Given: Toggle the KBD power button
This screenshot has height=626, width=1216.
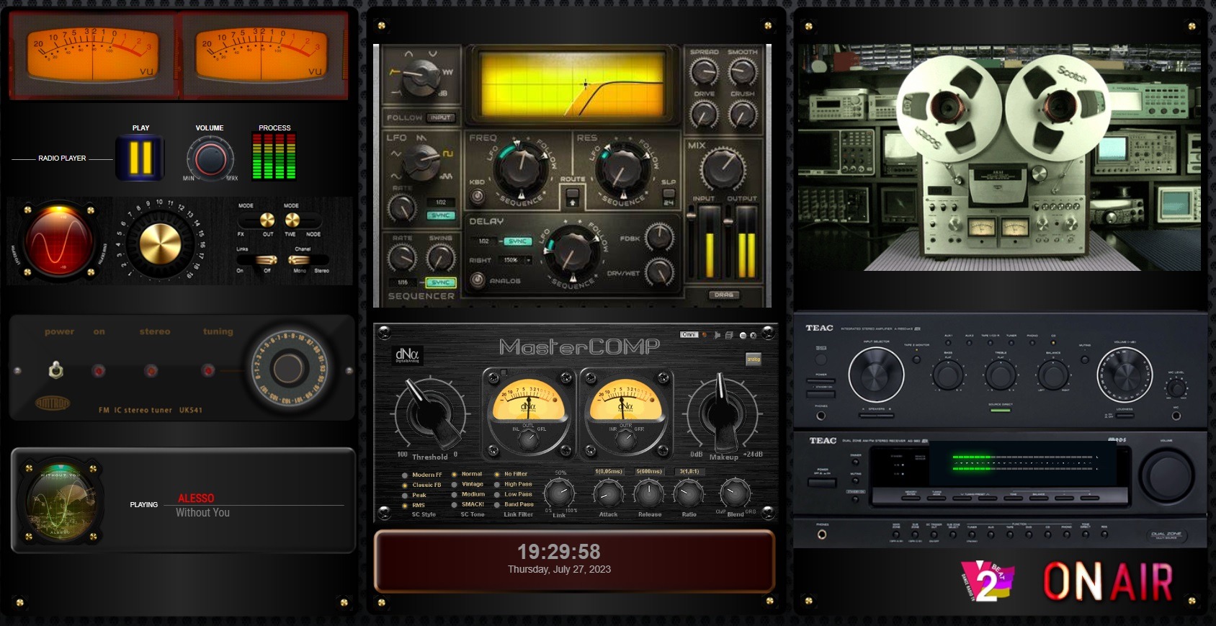Looking at the screenshot, I should click(x=477, y=197).
